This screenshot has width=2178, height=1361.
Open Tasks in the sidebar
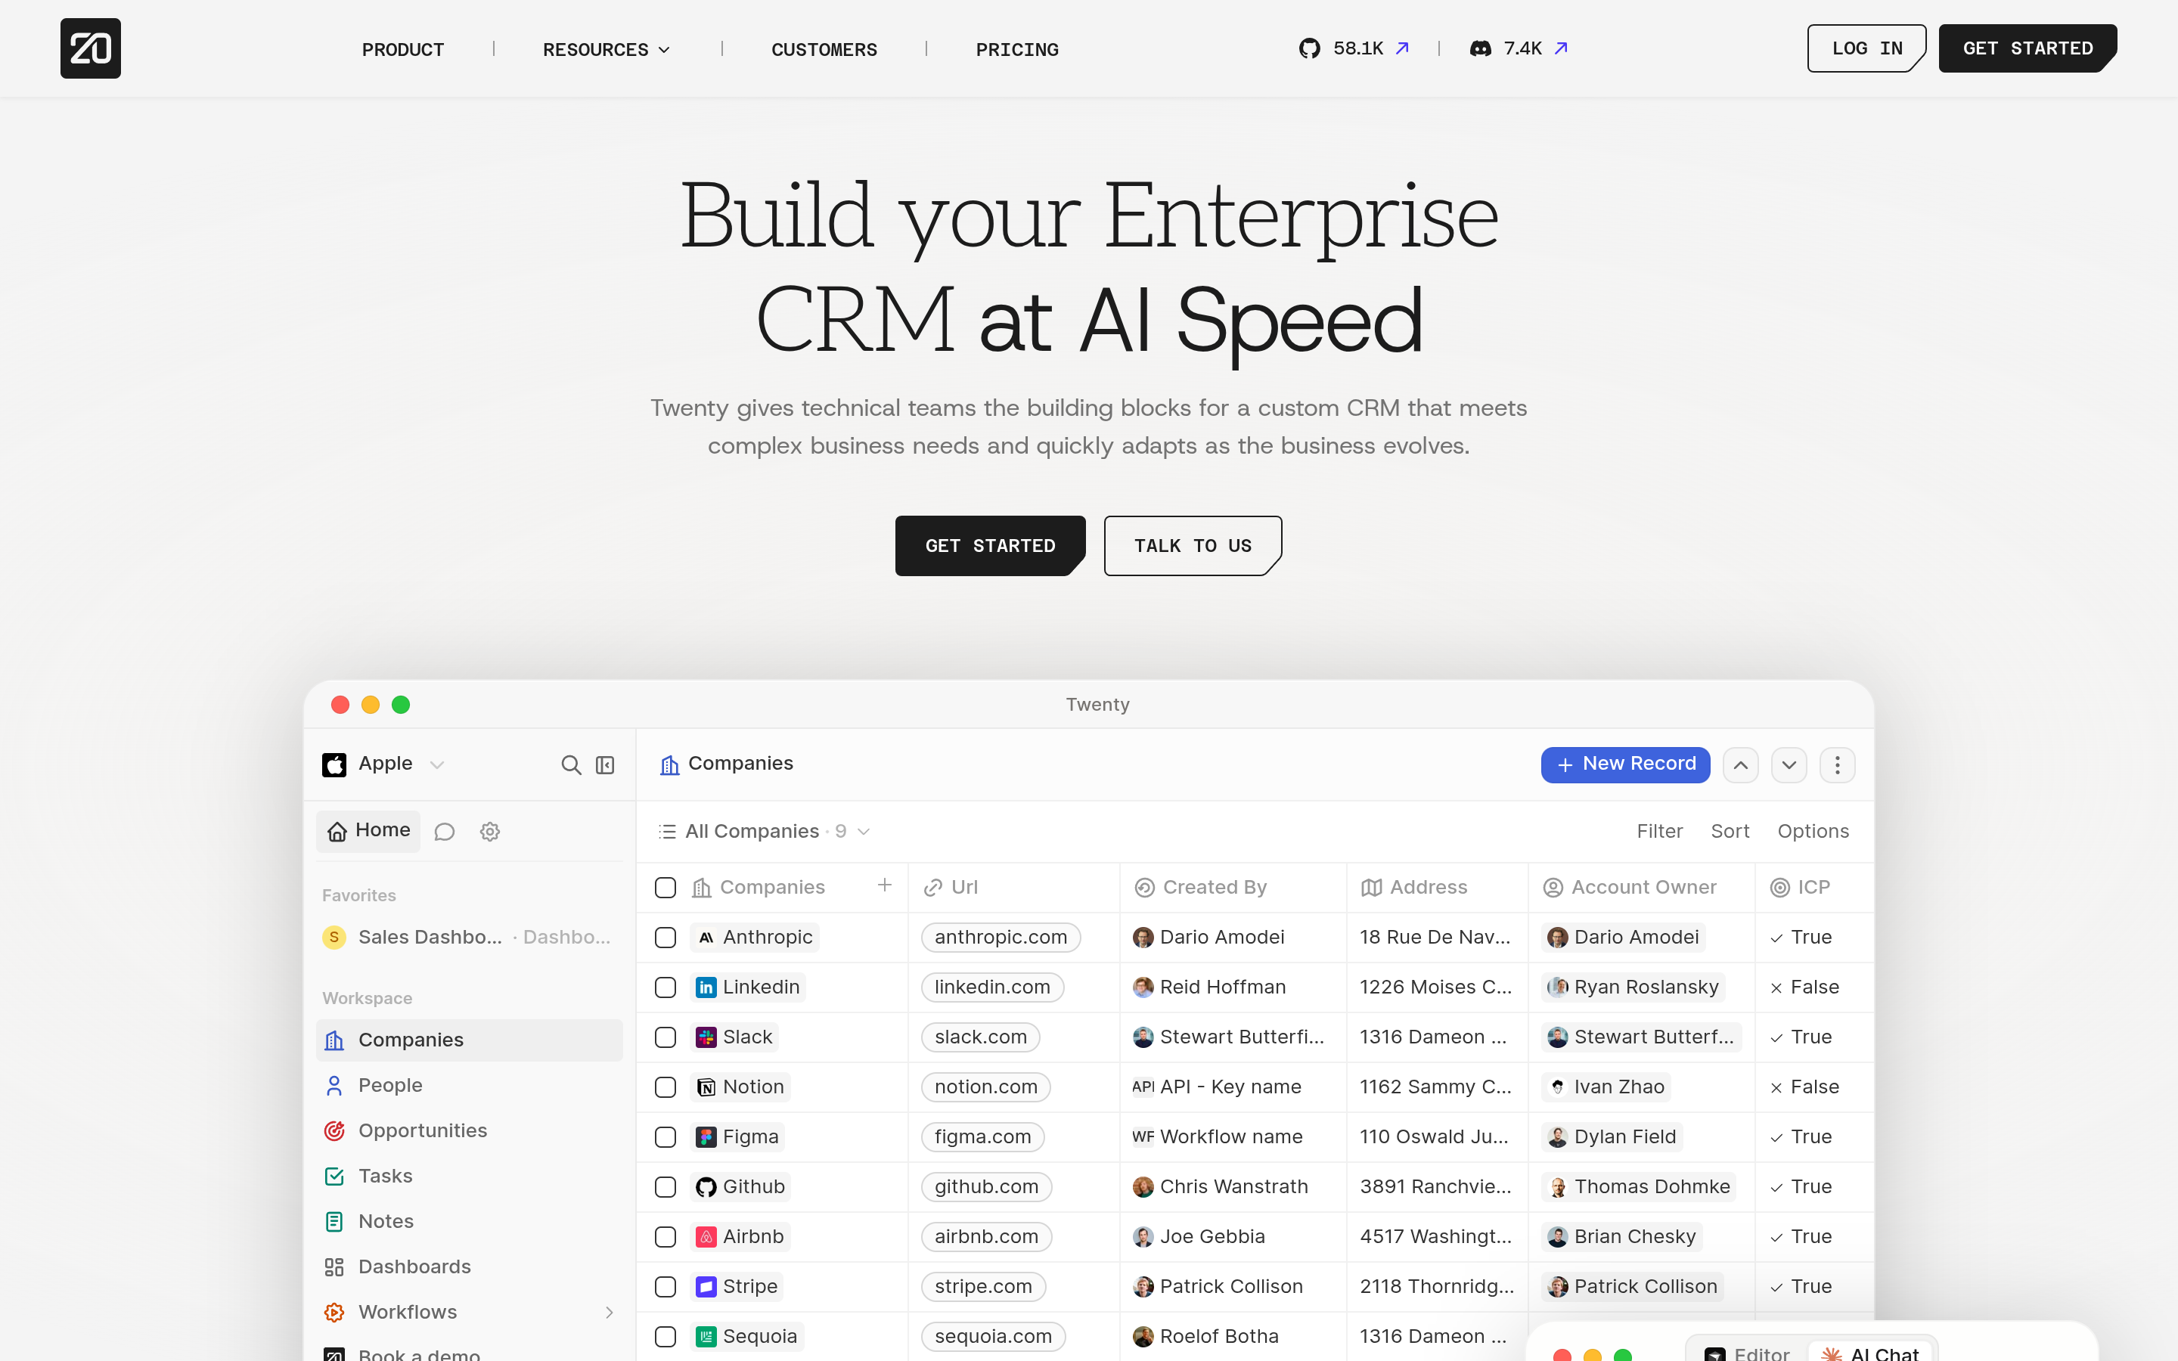pos(469,1176)
